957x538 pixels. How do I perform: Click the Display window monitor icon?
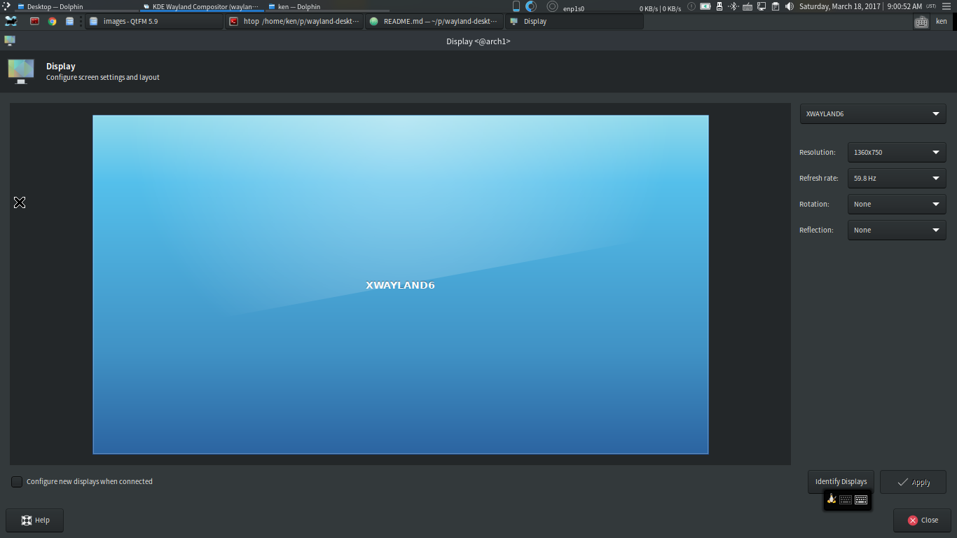pyautogui.click(x=9, y=41)
